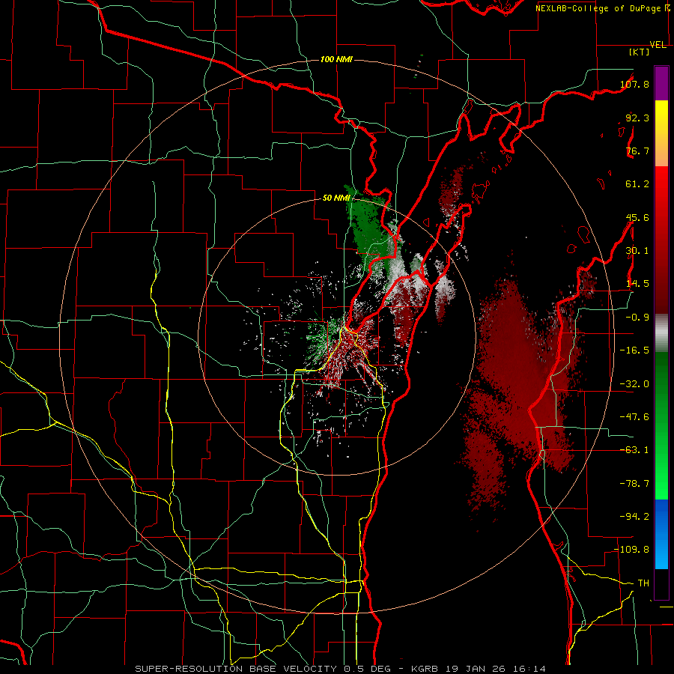Click the -32.0 legend value
This screenshot has width=674, height=674.
coord(634,384)
